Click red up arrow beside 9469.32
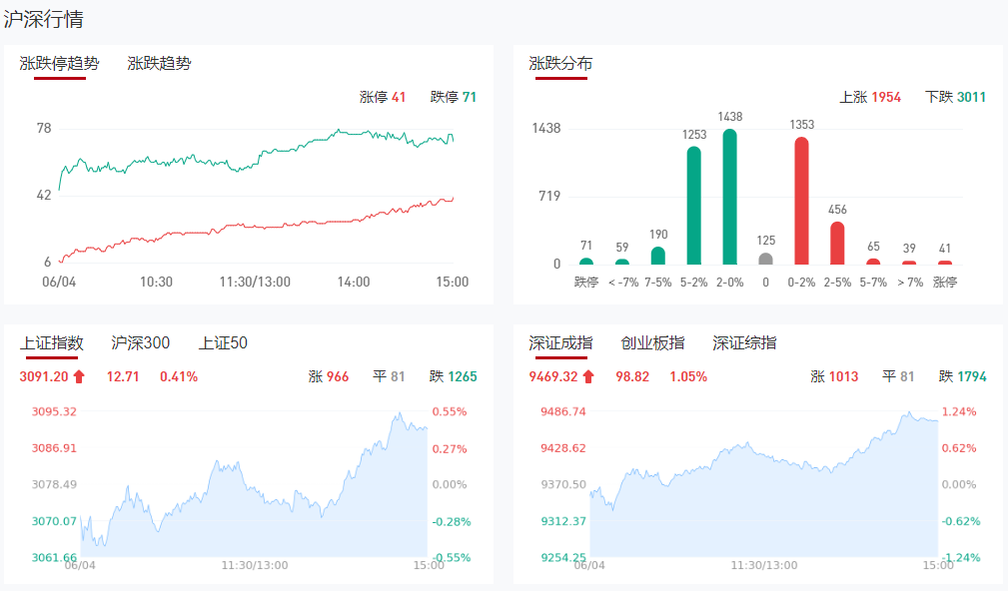The width and height of the screenshot is (1008, 591). coord(589,376)
